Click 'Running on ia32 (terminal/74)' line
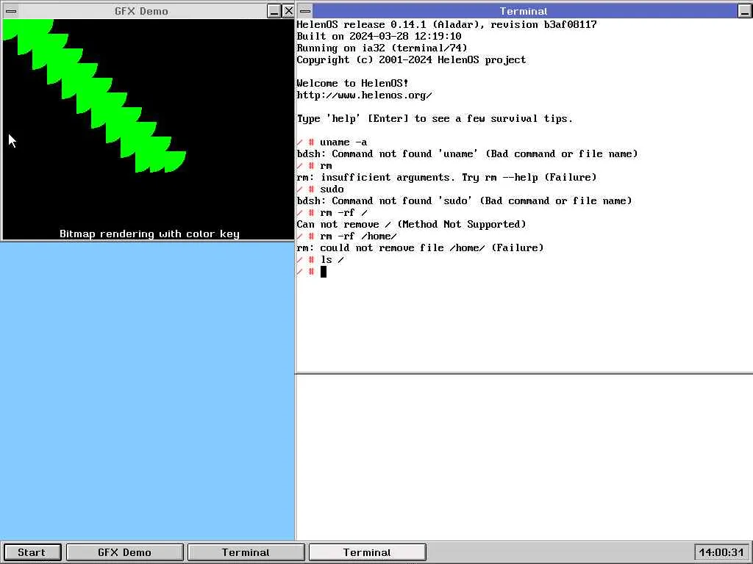The height and width of the screenshot is (564, 753). [x=382, y=48]
